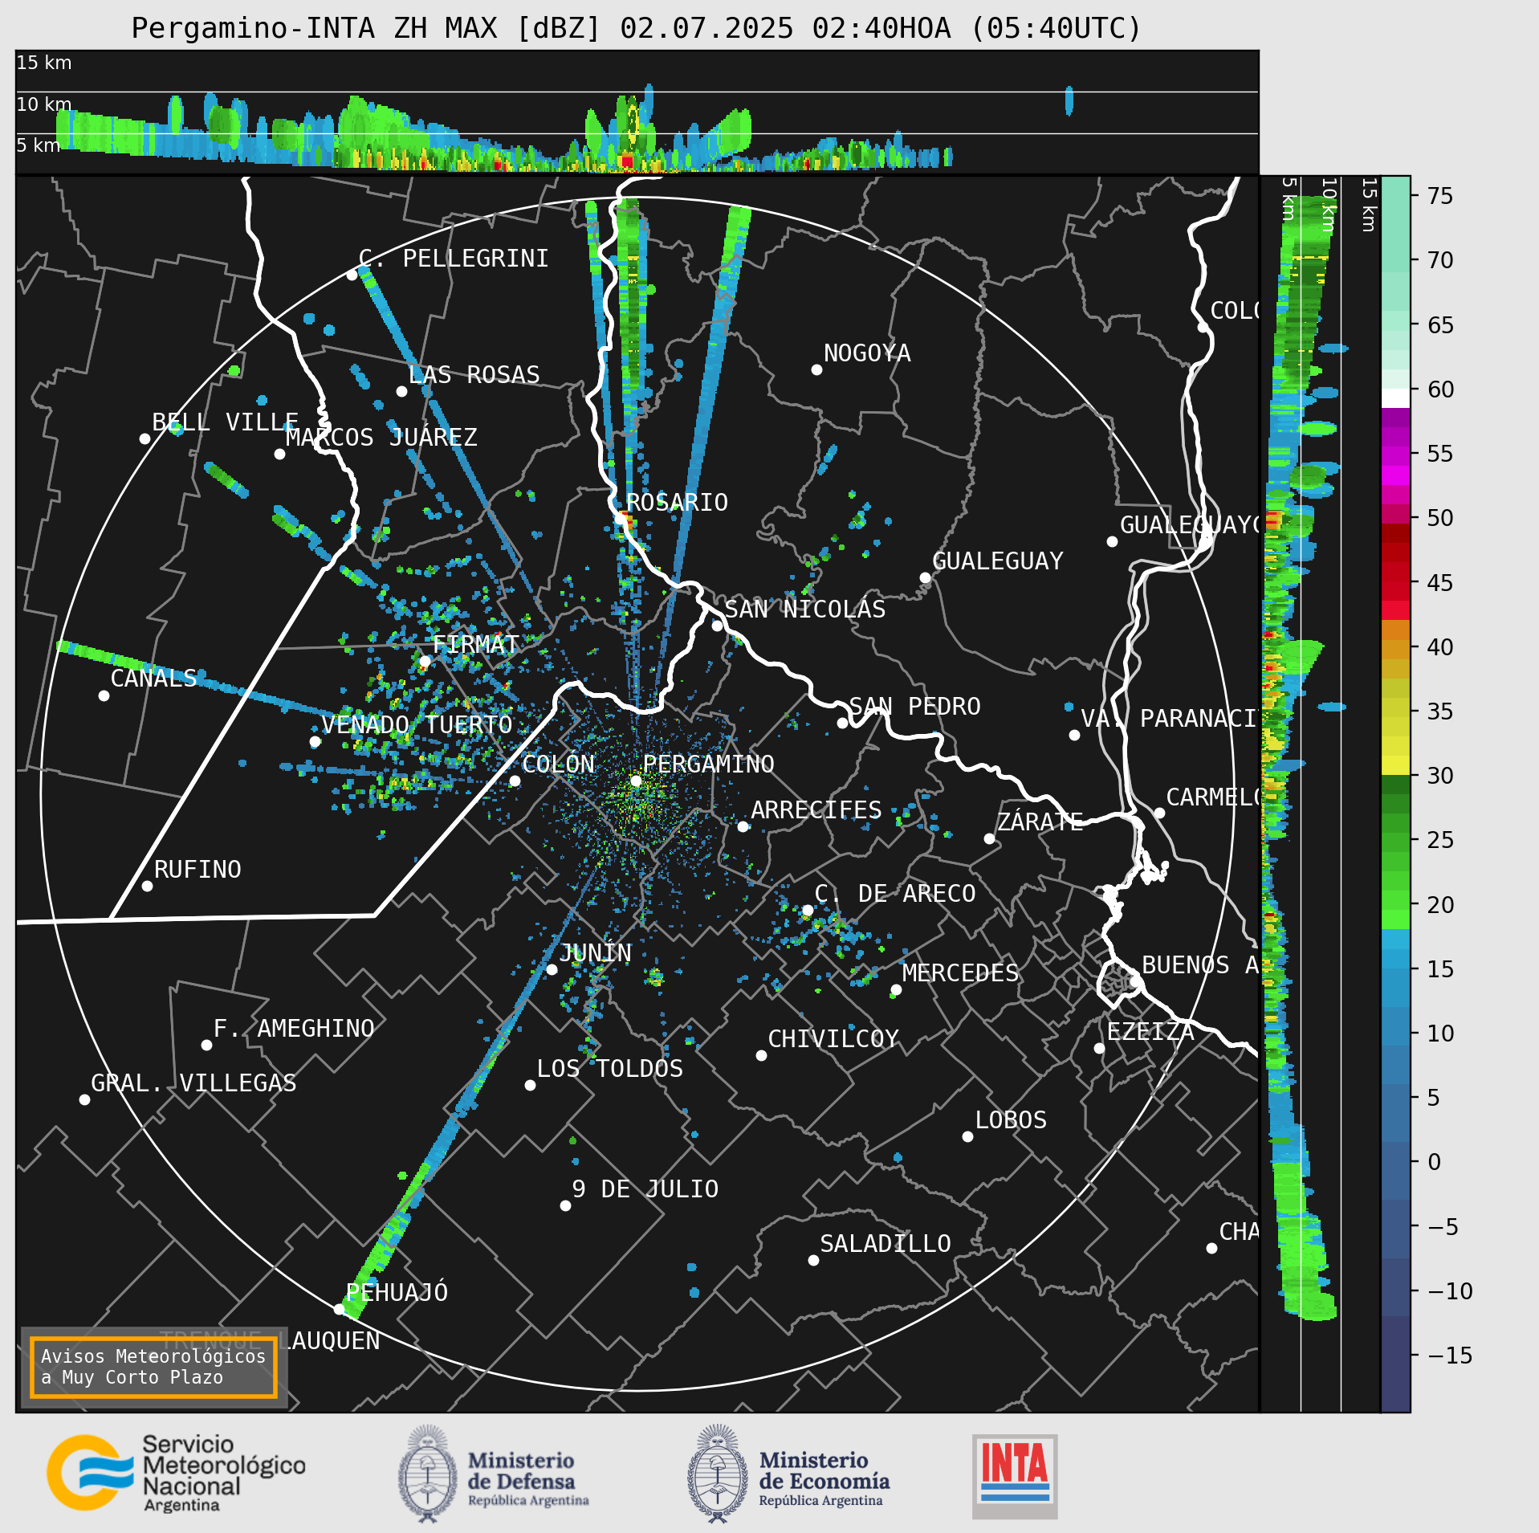Click the Arrecifes marker dot
The image size is (1539, 1533).
click(x=743, y=826)
